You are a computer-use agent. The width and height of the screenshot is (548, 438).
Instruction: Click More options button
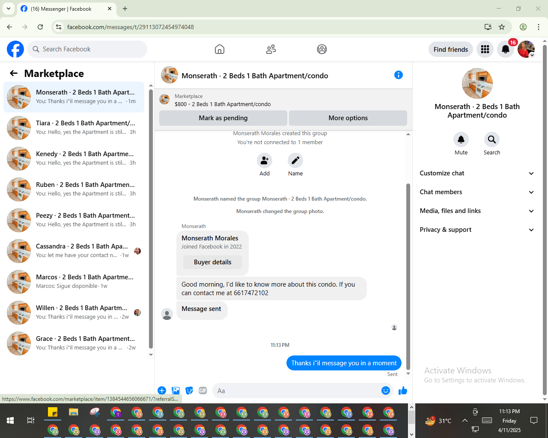point(348,118)
